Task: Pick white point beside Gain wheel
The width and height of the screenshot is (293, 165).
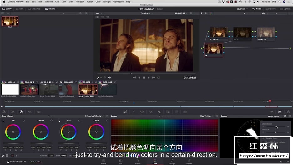Action: [x=59, y=121]
